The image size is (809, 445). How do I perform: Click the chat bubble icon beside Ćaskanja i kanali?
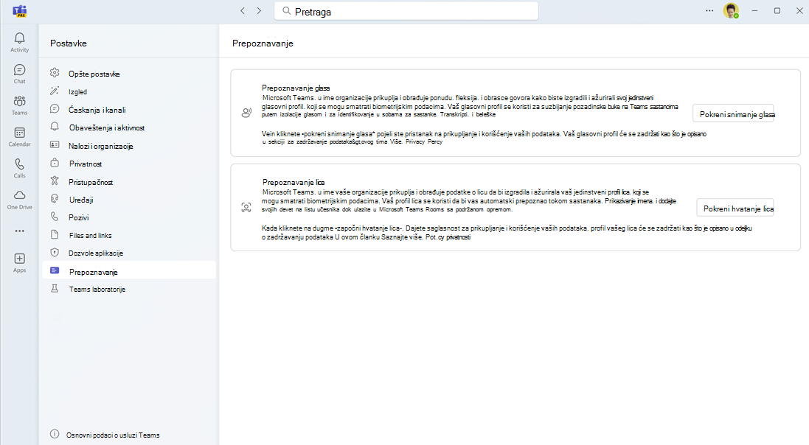(55, 109)
